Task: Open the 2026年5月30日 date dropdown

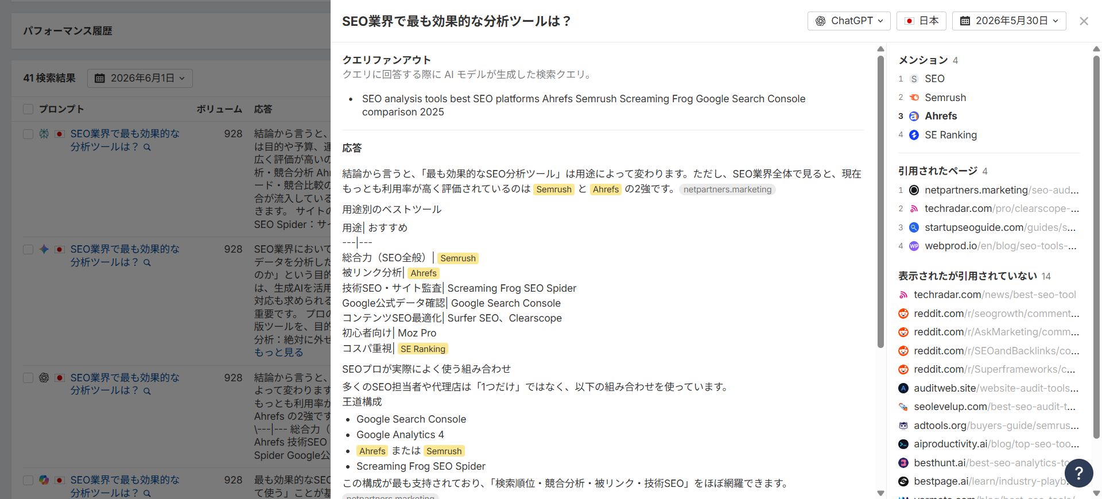Action: [x=1009, y=21]
